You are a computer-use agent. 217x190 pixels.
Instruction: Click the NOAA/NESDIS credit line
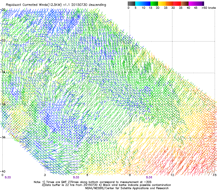[x=127, y=188]
